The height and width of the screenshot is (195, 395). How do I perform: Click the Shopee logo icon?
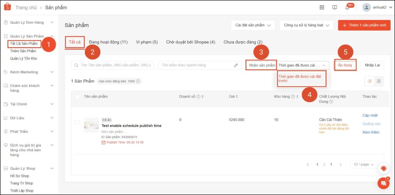coord(7,7)
